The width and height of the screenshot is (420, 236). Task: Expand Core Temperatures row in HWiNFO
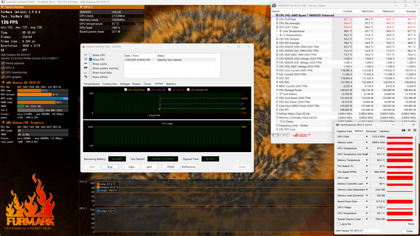click(277, 31)
